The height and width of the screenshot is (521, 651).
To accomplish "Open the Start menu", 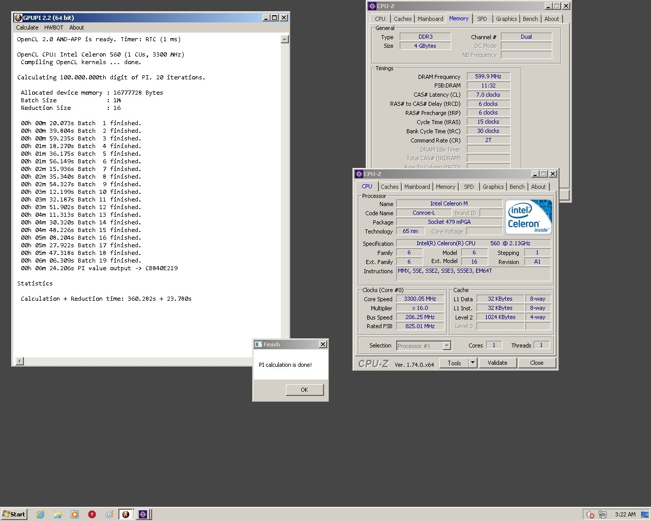I will [14, 514].
